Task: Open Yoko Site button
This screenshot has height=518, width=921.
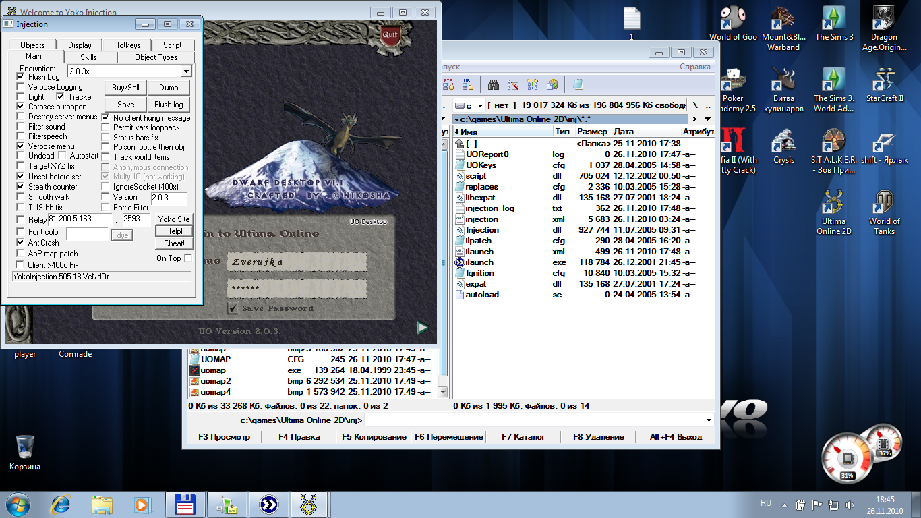Action: click(x=174, y=219)
